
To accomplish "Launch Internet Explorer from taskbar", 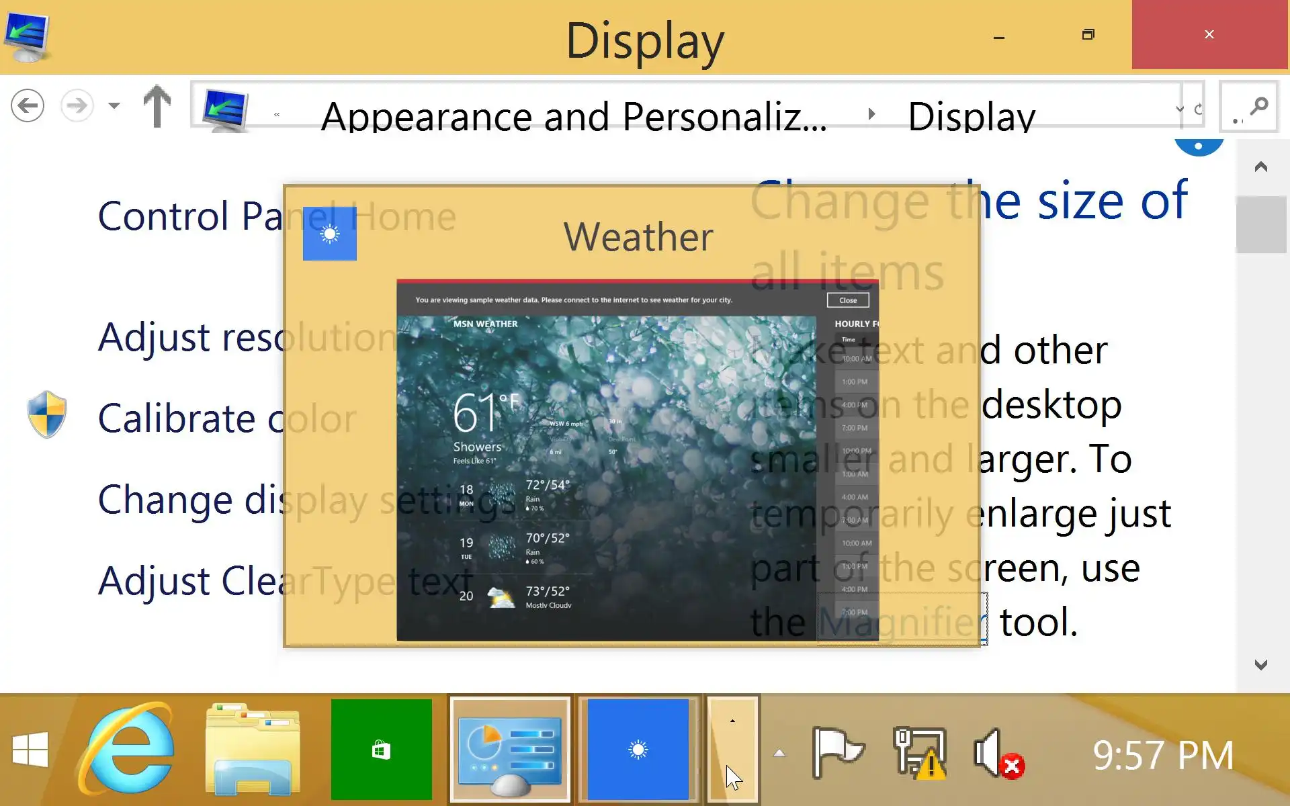I will click(x=127, y=748).
